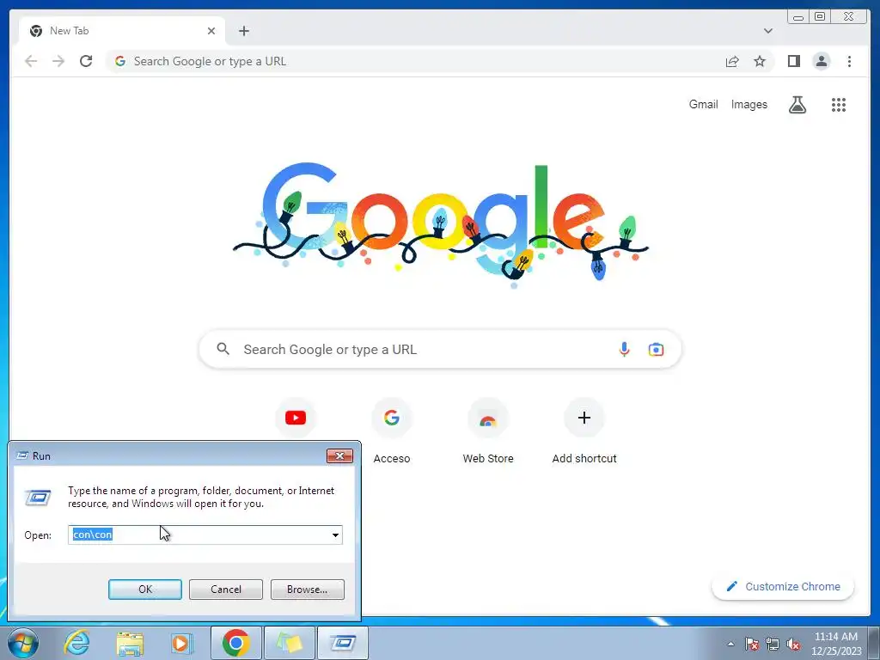This screenshot has width=880, height=660.
Task: Reload the page in Chrome
Action: click(x=86, y=61)
